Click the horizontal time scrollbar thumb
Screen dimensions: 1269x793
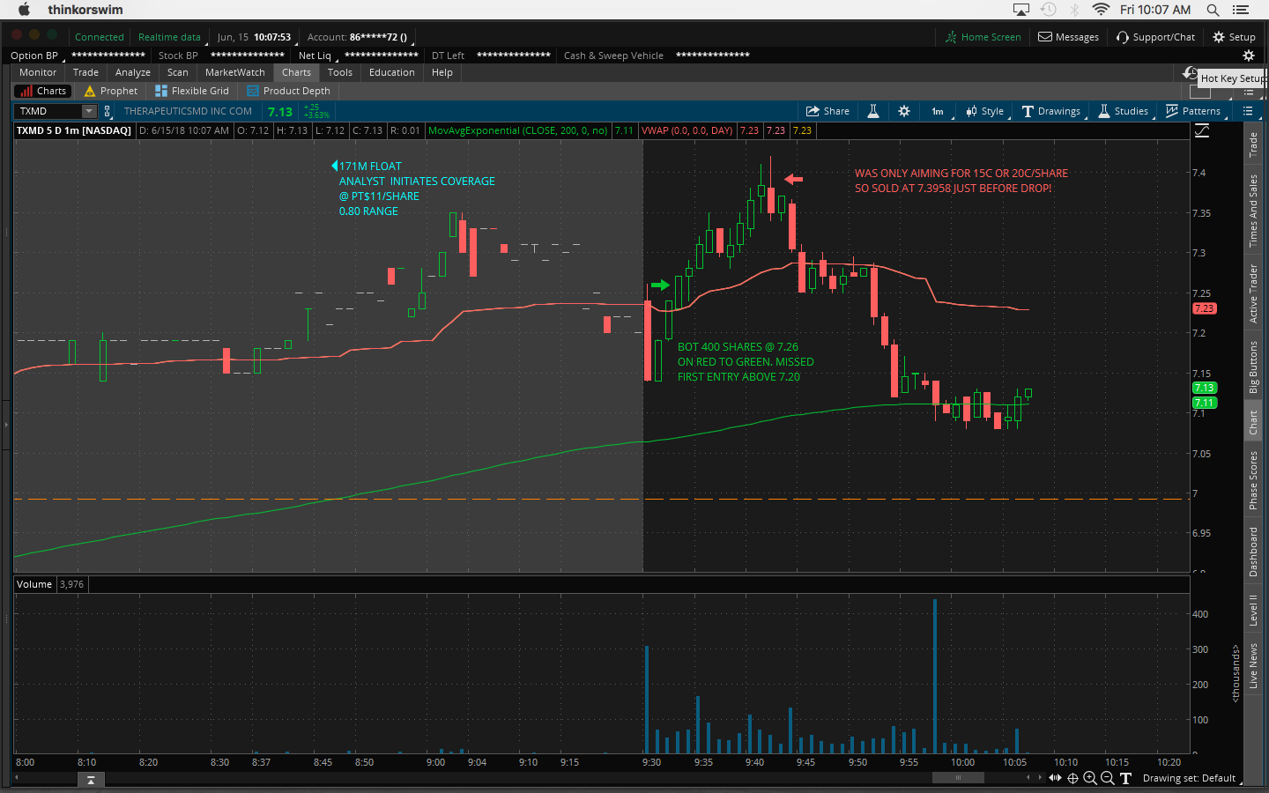958,777
